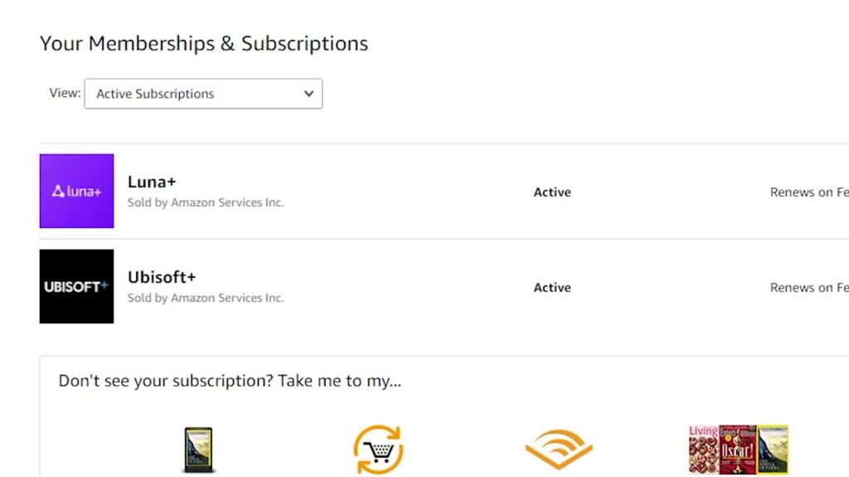The image size is (849, 477).
Task: Open the Ubisoft+ subscription title
Action: pos(162,277)
